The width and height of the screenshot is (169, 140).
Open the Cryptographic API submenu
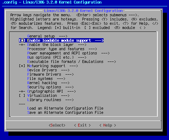click(51, 91)
